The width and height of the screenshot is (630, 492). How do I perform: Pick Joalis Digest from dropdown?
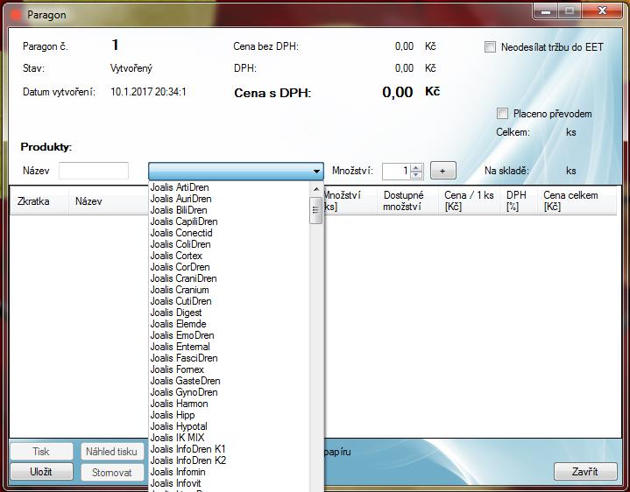point(229,313)
